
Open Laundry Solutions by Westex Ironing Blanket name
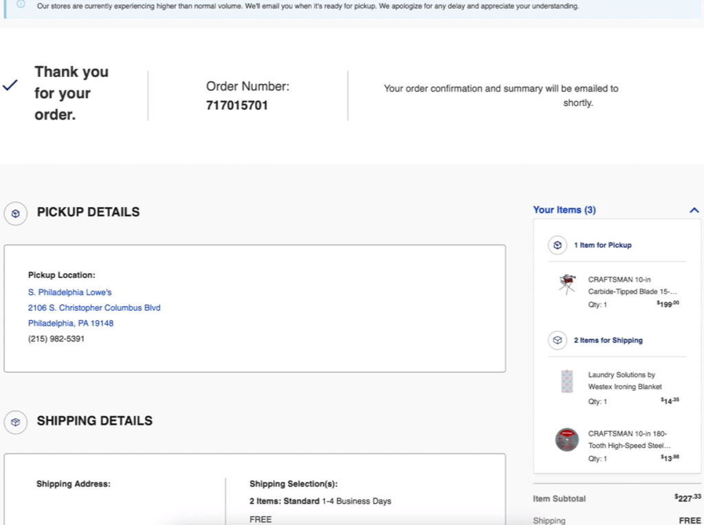tap(624, 381)
